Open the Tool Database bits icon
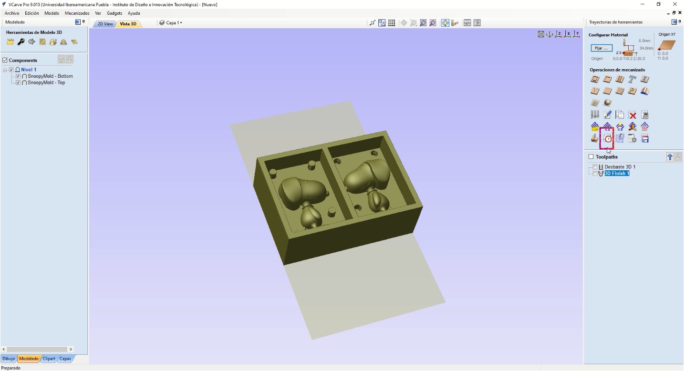Screen dimensions: 684x371 [595, 115]
